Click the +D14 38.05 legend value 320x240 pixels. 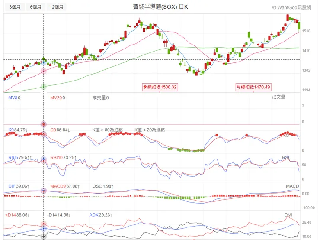(17, 215)
